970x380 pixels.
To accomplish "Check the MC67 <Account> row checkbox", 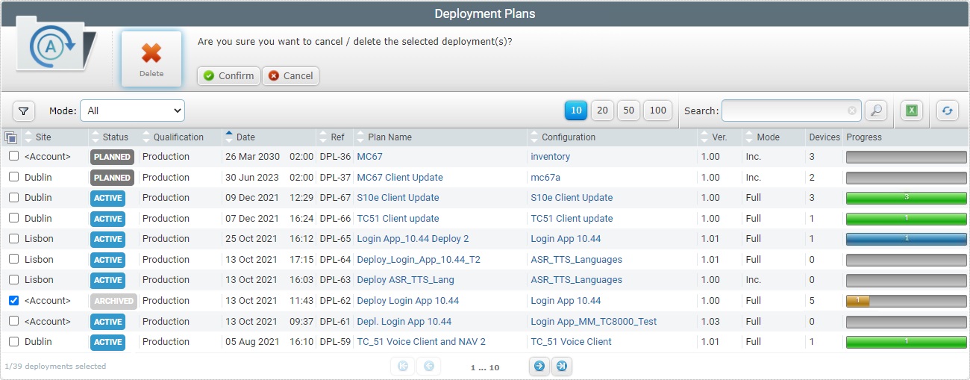I will [13, 157].
